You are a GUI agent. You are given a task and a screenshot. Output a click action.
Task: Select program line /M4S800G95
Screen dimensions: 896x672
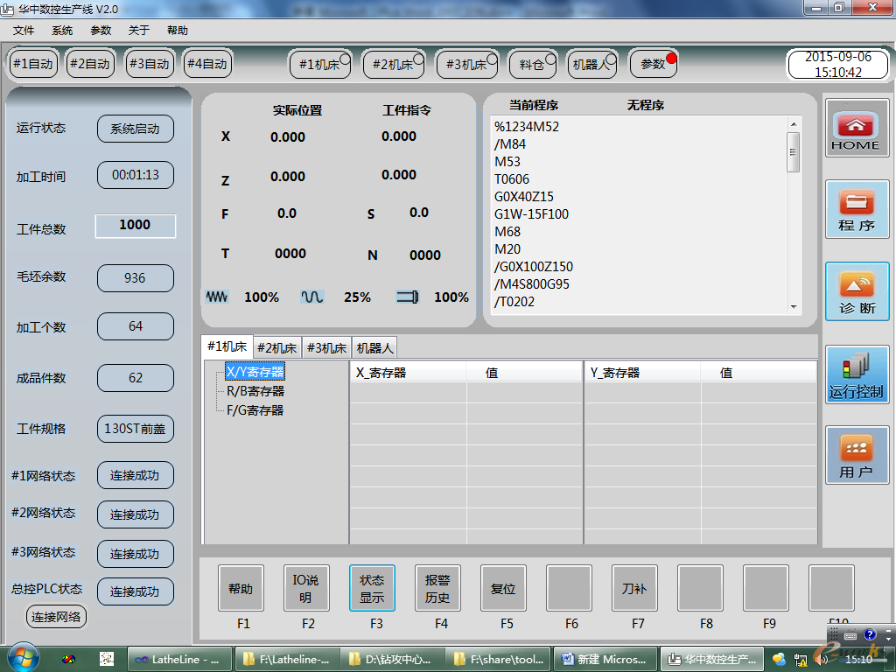point(532,284)
